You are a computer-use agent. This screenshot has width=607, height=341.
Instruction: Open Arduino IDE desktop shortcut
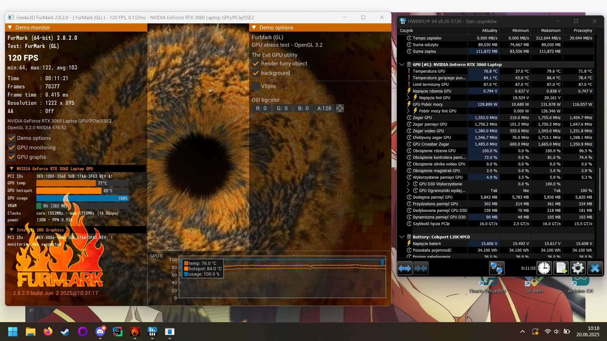pyautogui.click(x=580, y=285)
